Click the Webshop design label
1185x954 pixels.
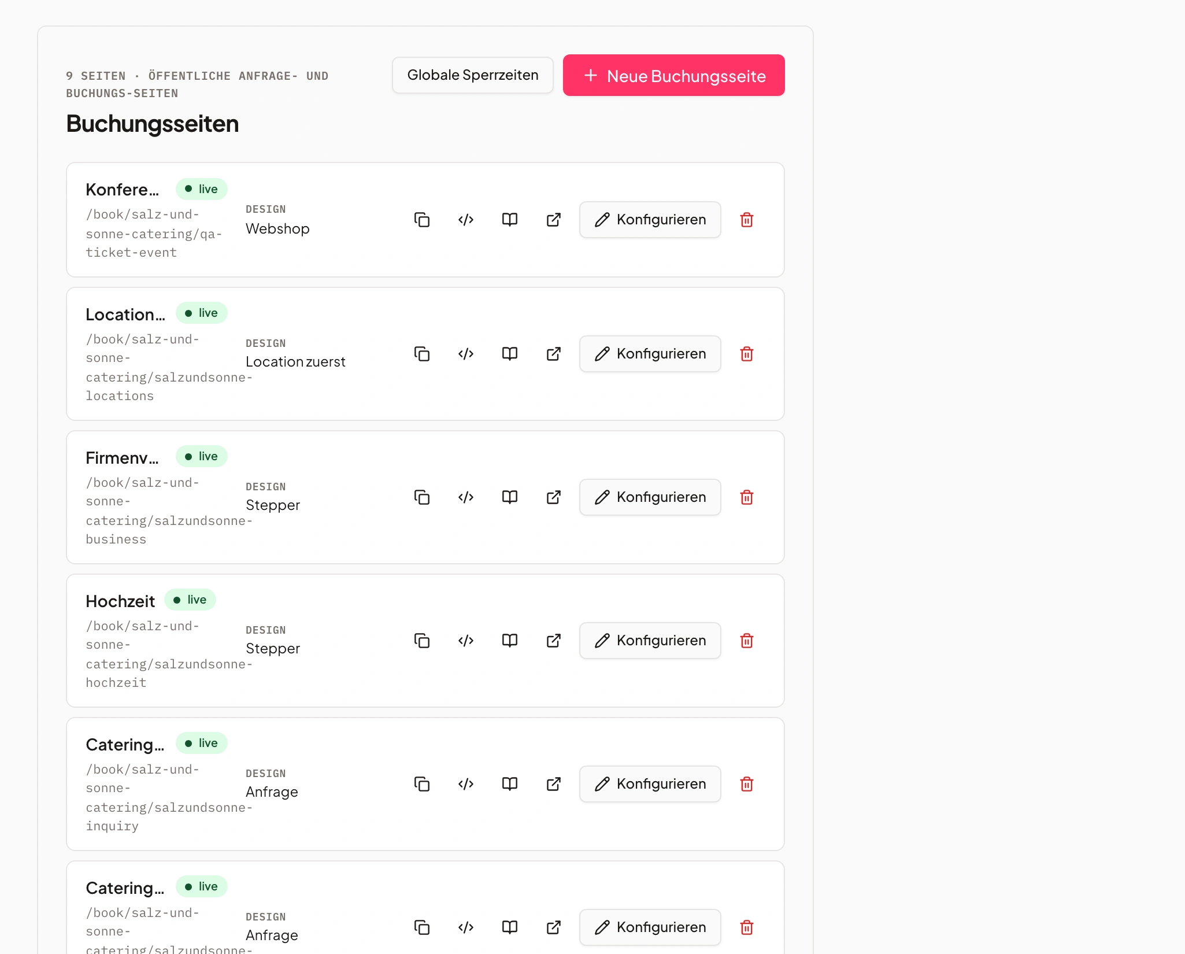point(277,229)
